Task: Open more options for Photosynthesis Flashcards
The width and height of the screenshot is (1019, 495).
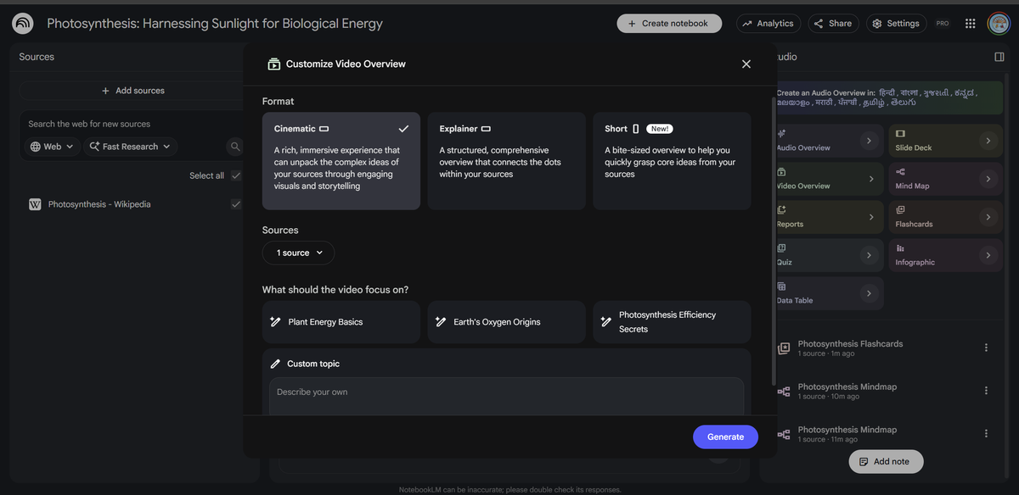Action: pos(986,348)
